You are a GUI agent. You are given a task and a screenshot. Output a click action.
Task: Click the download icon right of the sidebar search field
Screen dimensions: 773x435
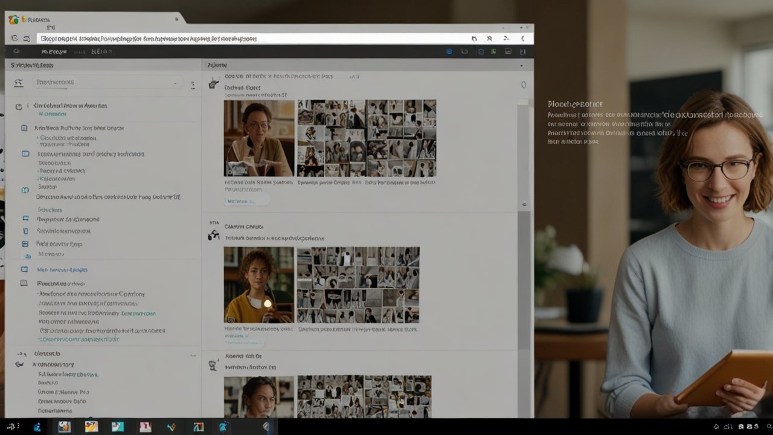point(193,84)
